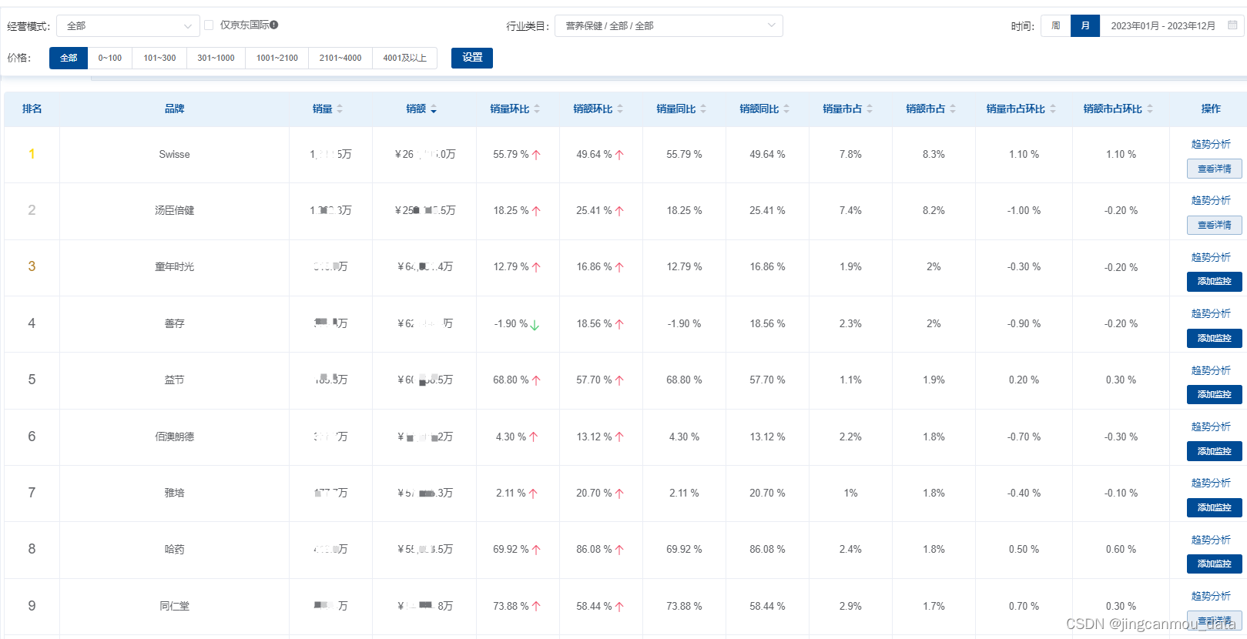
Task: Sort table by 销额 column arrows
Action: tap(434, 109)
